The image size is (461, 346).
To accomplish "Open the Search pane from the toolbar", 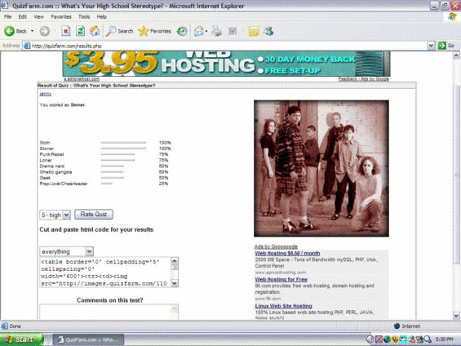I will click(120, 31).
